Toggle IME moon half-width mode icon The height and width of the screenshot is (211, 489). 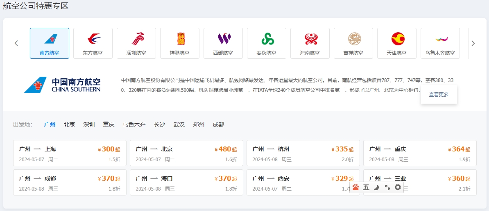[376, 187]
